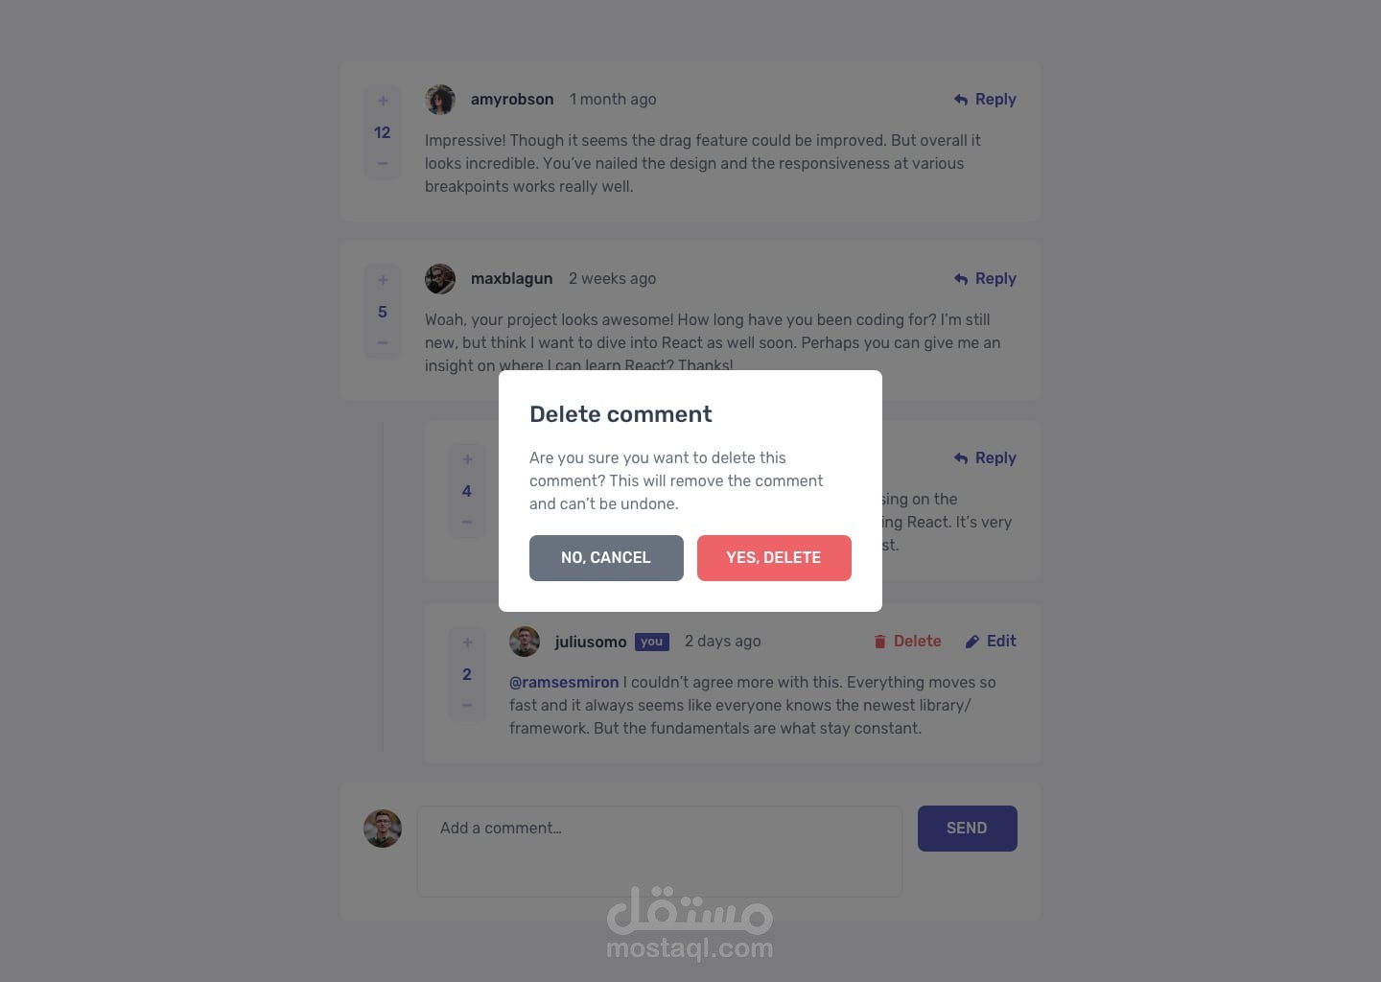Upvote the comment scored 4

467,459
